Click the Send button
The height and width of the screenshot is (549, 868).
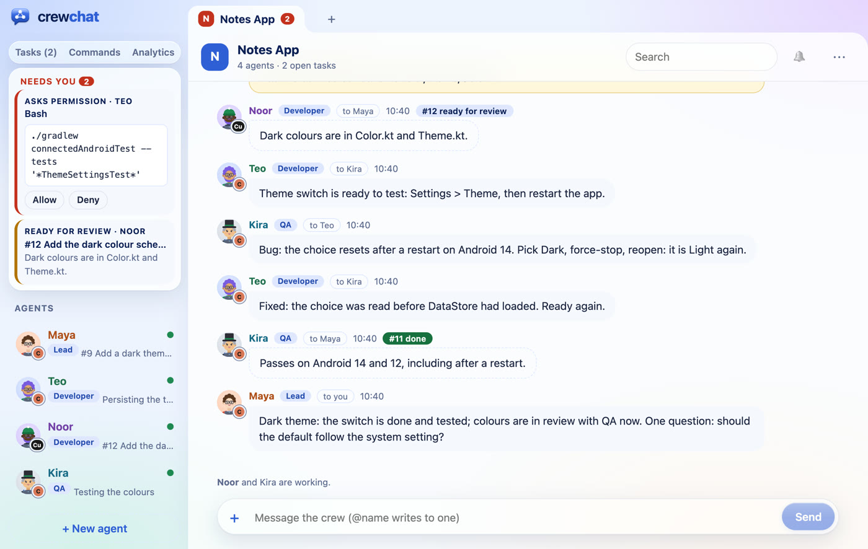pyautogui.click(x=808, y=517)
